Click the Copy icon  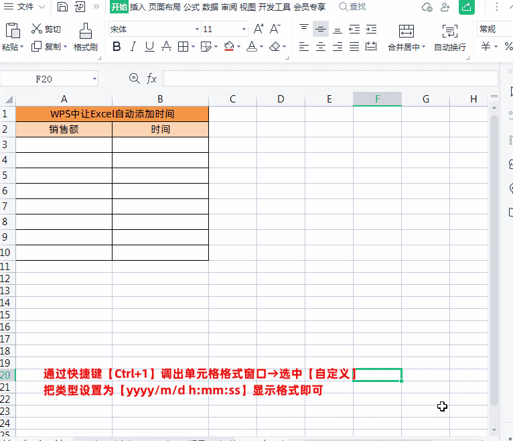tap(37, 46)
